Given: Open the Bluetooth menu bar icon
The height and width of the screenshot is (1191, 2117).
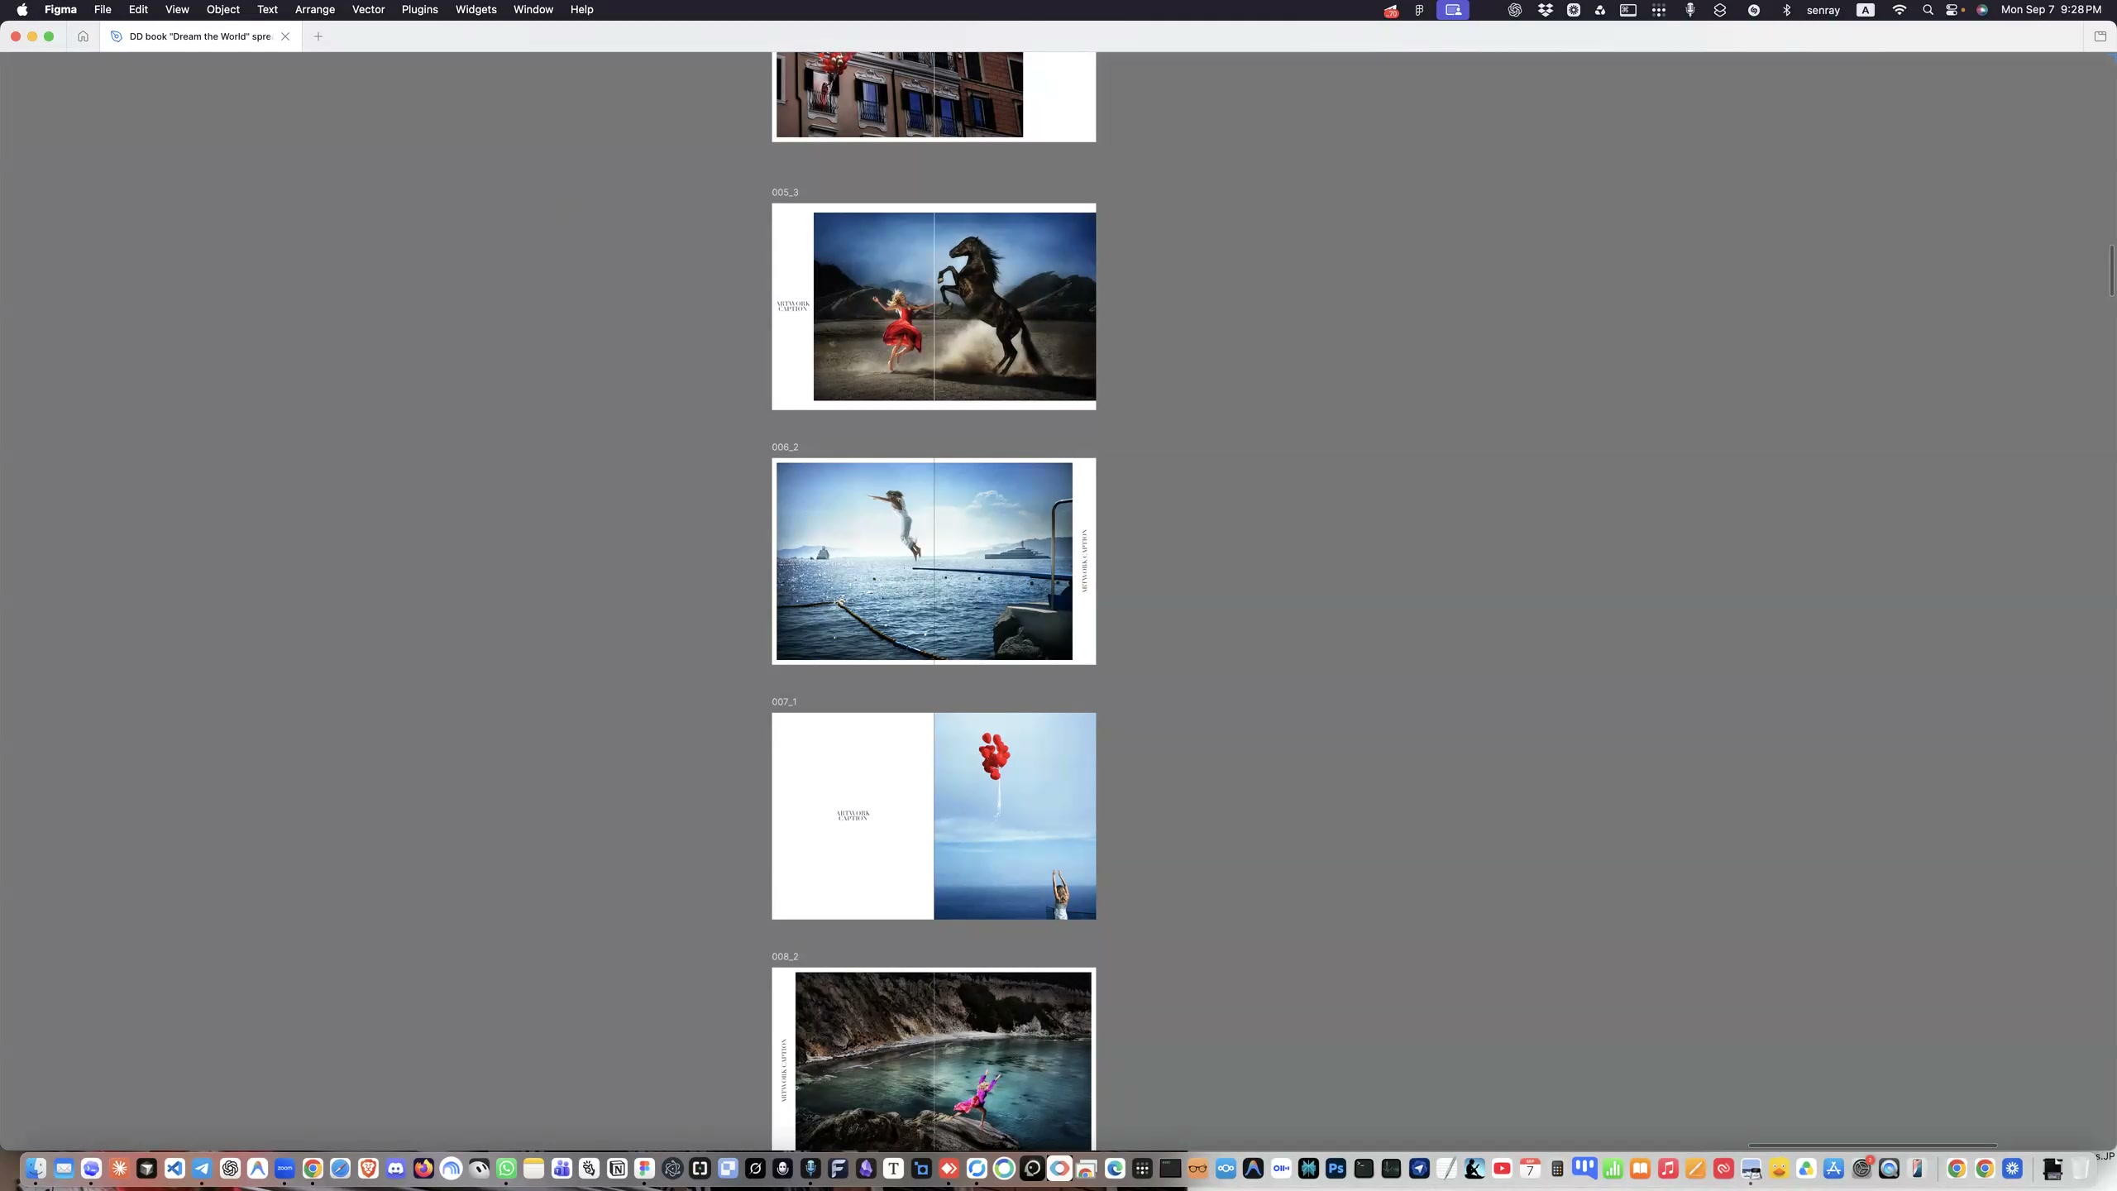Looking at the screenshot, I should [1786, 10].
